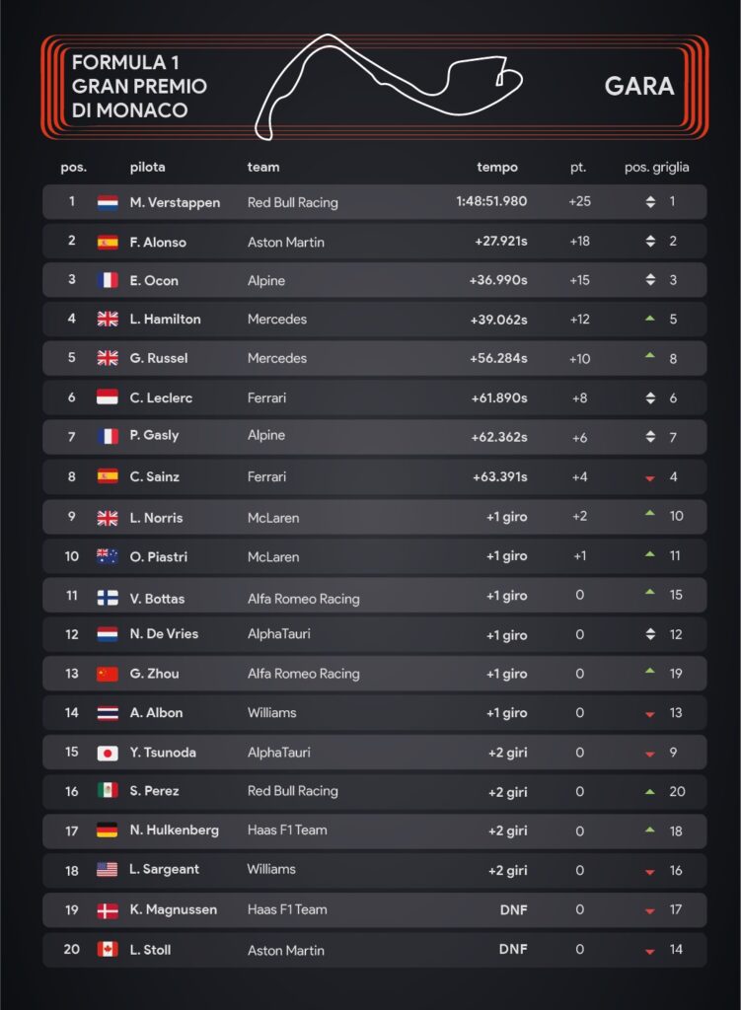Click the Monaco circuit track outline
741x1010 pixels.
(389, 87)
